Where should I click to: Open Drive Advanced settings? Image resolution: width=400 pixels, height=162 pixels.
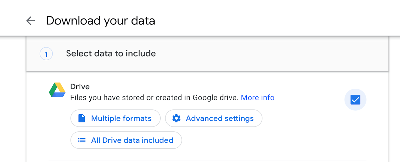[x=213, y=118]
